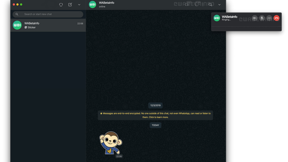Click WABetaInfo avatar in the call popup
This screenshot has height=162, width=288.
pos(217,18)
